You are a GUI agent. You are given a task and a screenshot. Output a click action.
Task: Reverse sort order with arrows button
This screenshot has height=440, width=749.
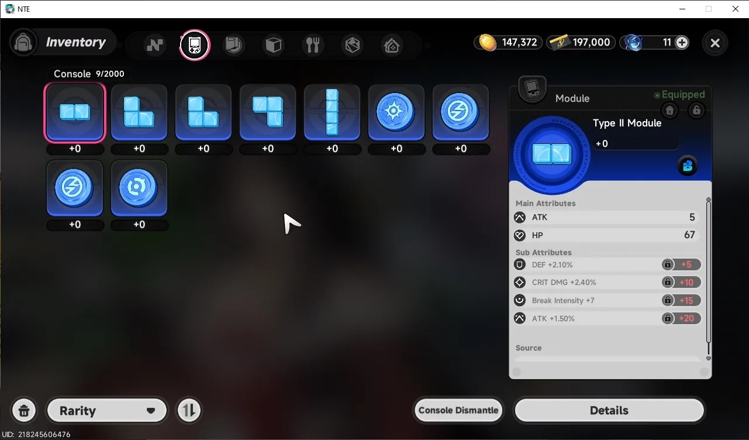tap(188, 410)
